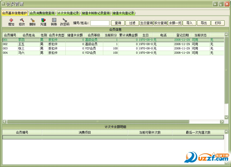Click the 查询 button
This screenshot has height=167, width=231.
[x=118, y=23]
